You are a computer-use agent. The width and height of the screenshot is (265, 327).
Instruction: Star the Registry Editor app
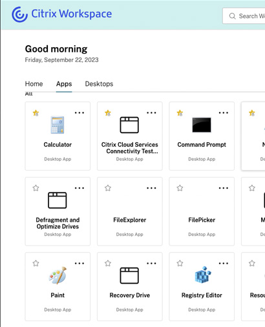click(180, 263)
